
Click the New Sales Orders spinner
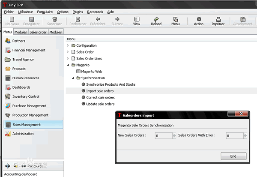point(174,136)
